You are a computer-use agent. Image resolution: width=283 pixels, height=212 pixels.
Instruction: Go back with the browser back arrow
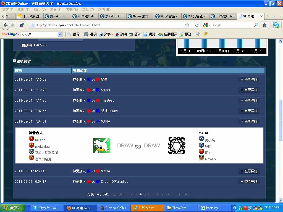5,25
